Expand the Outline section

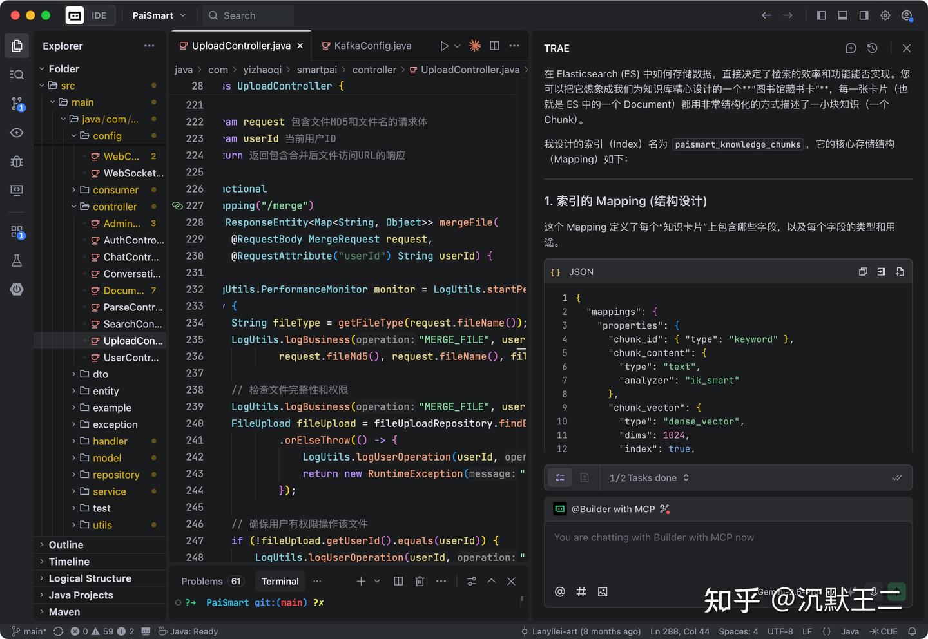point(66,545)
